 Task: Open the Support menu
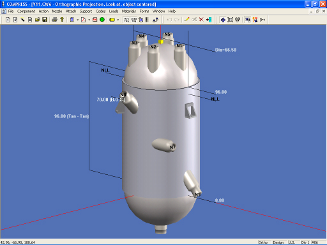86,11
